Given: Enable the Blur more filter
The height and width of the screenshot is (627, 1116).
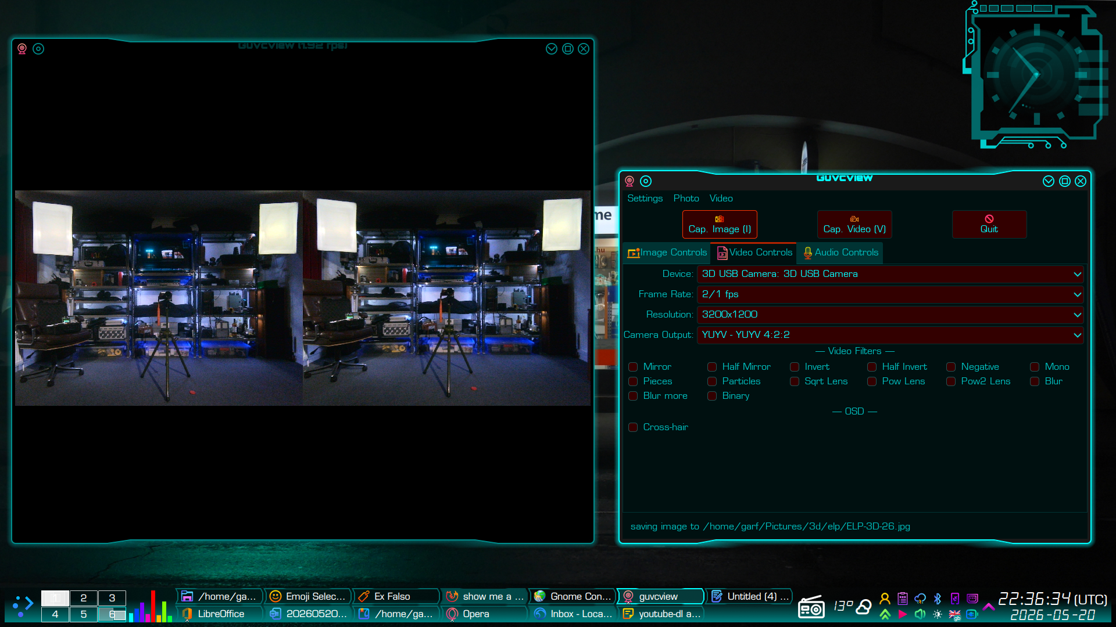Looking at the screenshot, I should 633,396.
